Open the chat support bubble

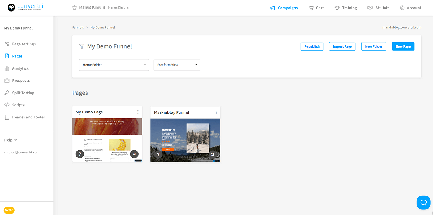coord(424,202)
